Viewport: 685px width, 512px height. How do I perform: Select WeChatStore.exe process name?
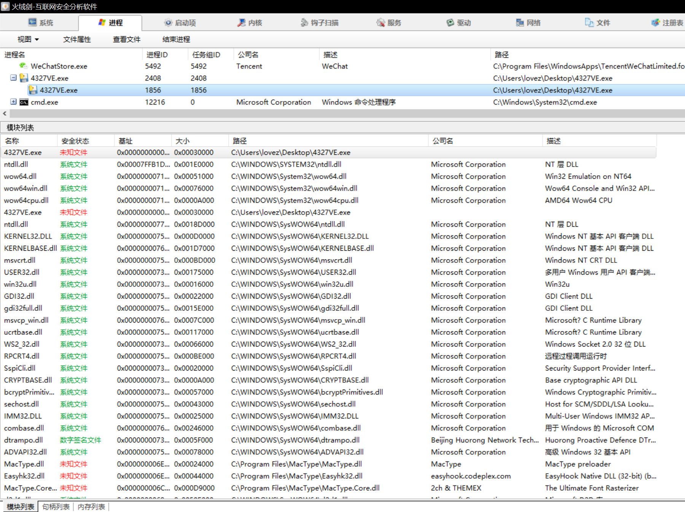coord(59,66)
